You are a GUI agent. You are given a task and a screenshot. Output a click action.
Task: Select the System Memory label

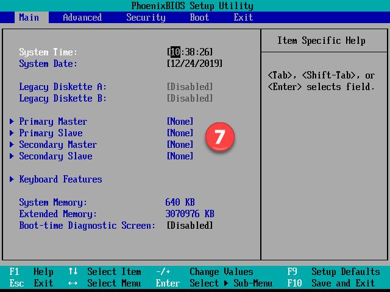coord(53,203)
